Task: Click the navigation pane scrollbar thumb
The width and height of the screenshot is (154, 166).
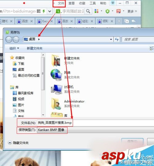Action: (x=43, y=73)
